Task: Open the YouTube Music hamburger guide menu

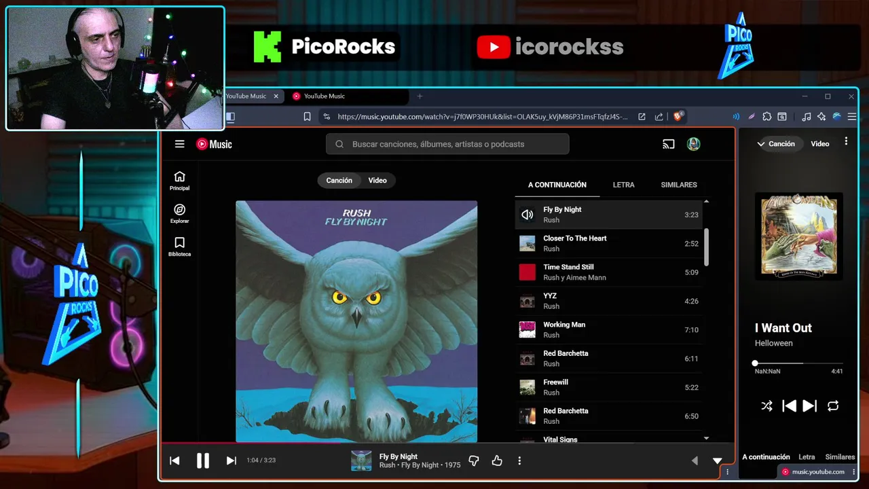Action: click(179, 144)
